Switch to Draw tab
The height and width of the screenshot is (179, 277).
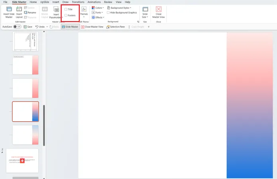[65, 2]
